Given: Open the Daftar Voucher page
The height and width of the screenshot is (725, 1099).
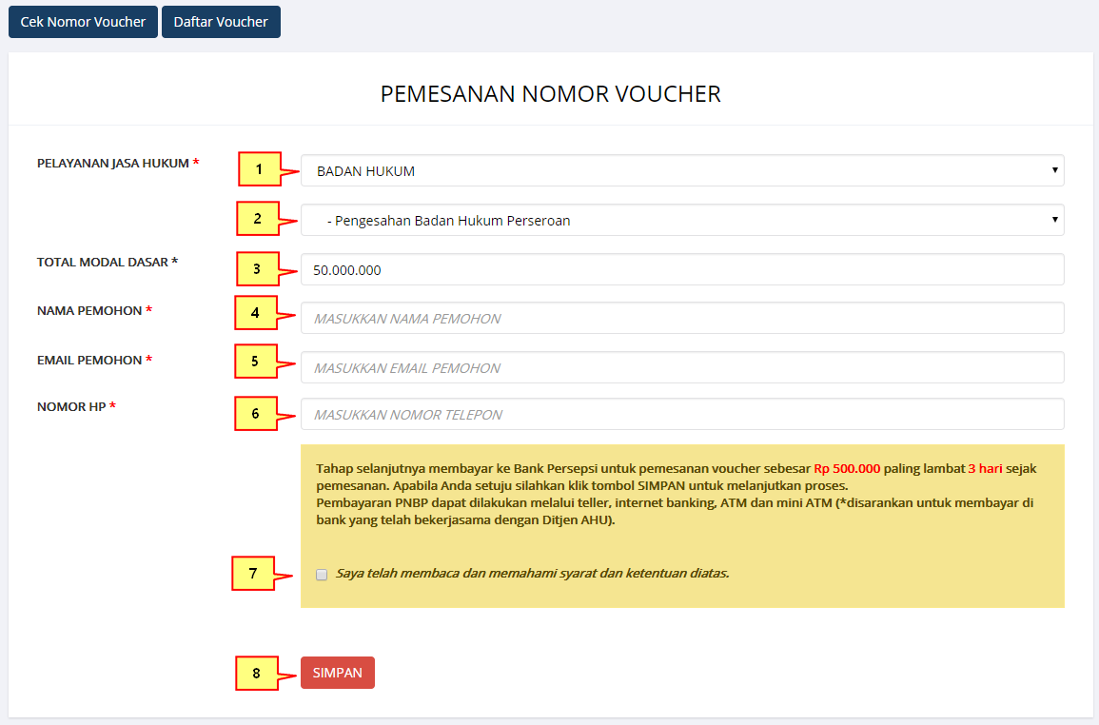Looking at the screenshot, I should tap(221, 22).
